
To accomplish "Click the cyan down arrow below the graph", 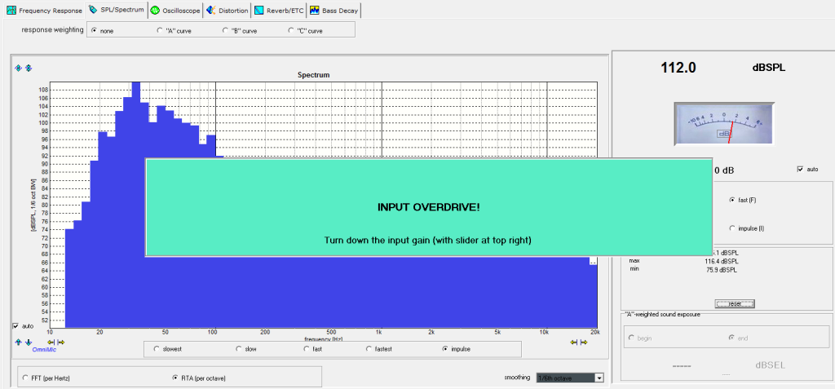I will click(x=28, y=343).
